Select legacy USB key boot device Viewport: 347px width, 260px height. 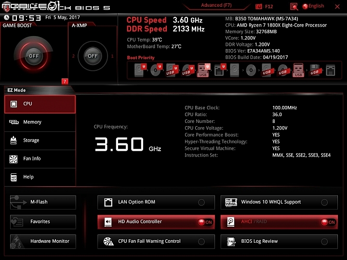298,70
